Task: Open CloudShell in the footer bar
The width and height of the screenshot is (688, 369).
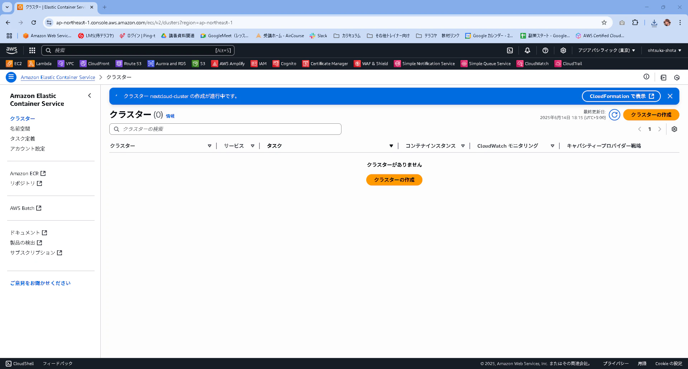Action: pyautogui.click(x=20, y=364)
